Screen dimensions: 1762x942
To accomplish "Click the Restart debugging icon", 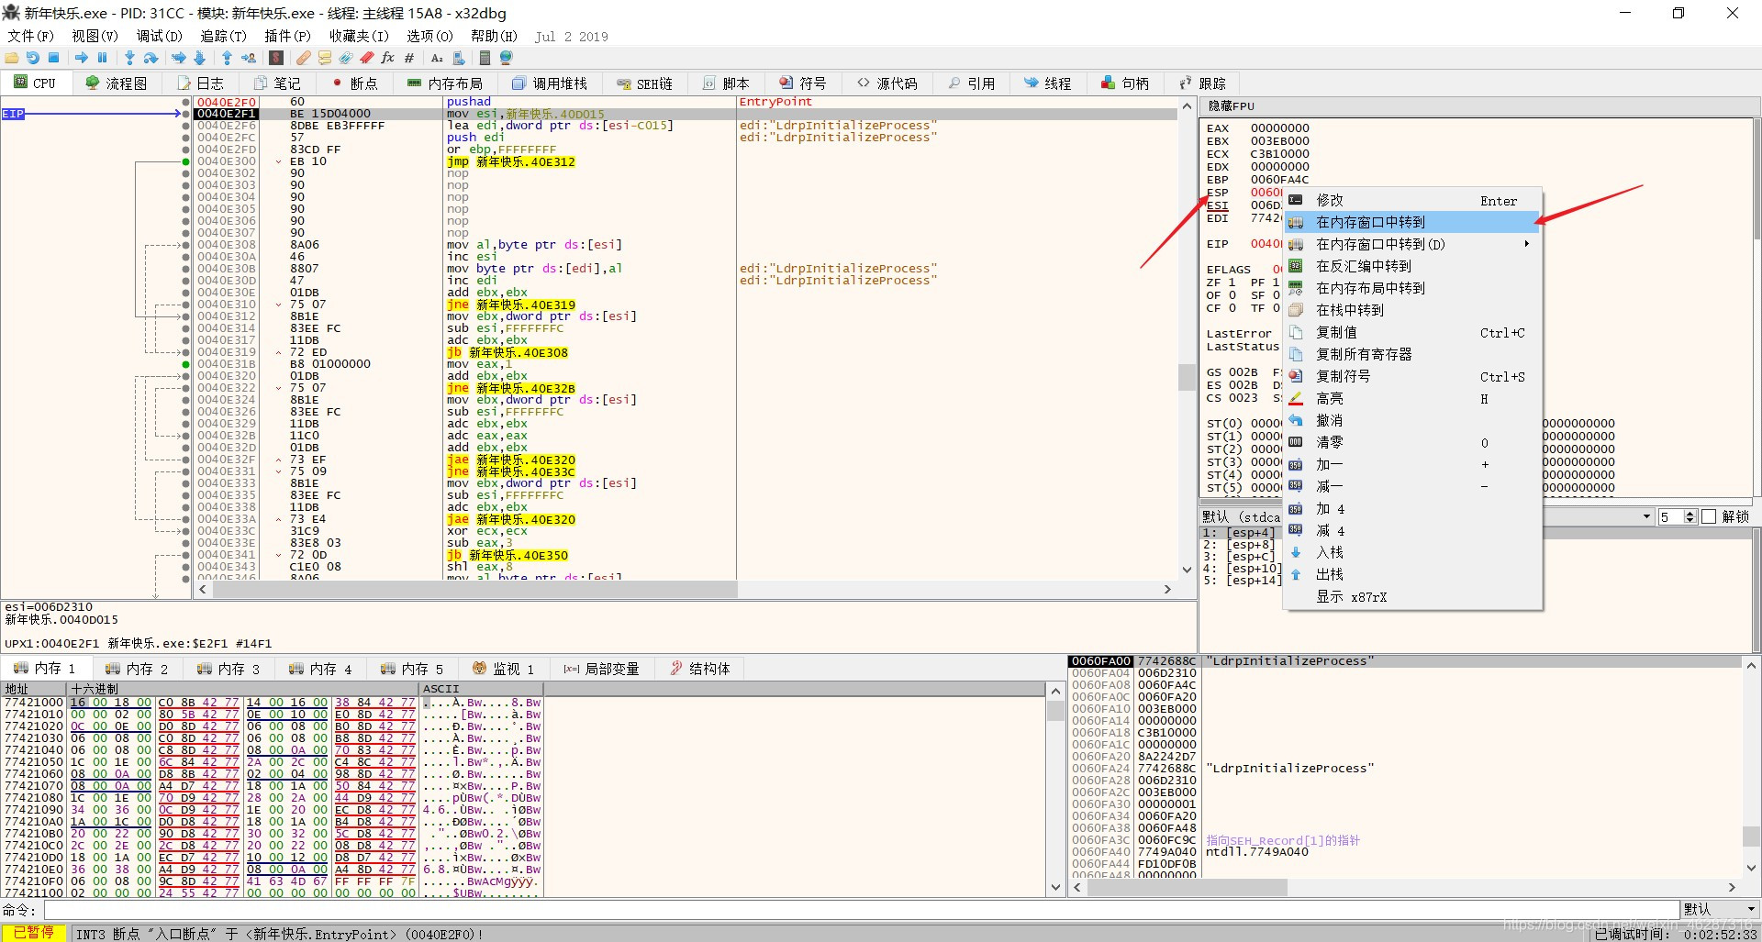I will pyautogui.click(x=32, y=58).
